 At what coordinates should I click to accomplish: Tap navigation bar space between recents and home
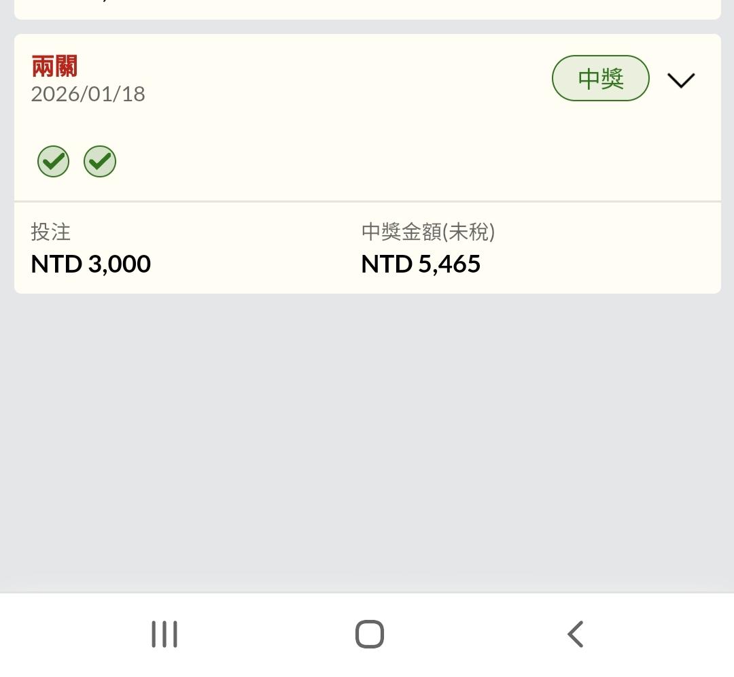pyautogui.click(x=266, y=635)
